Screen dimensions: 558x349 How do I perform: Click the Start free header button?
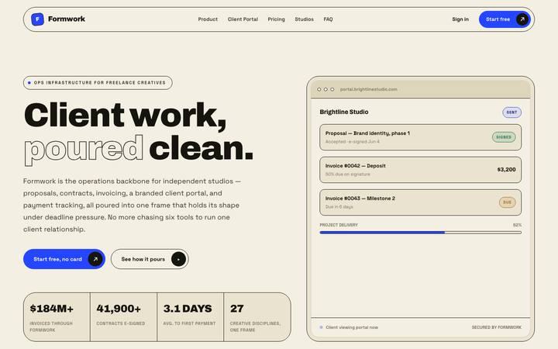click(x=505, y=19)
